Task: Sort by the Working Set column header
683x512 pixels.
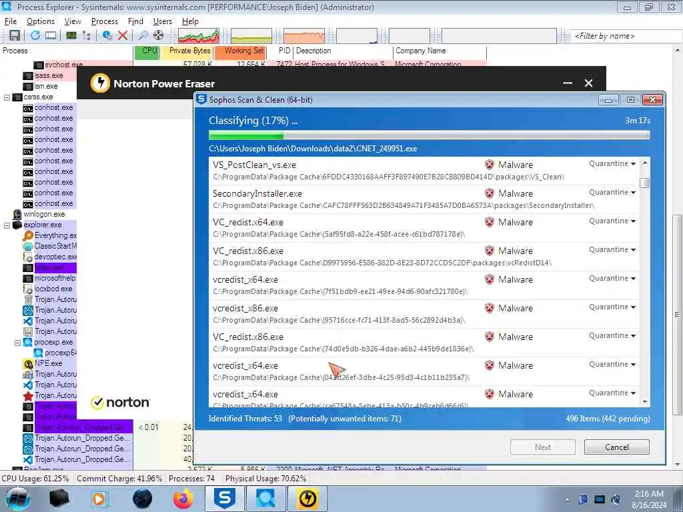Action: click(x=239, y=51)
